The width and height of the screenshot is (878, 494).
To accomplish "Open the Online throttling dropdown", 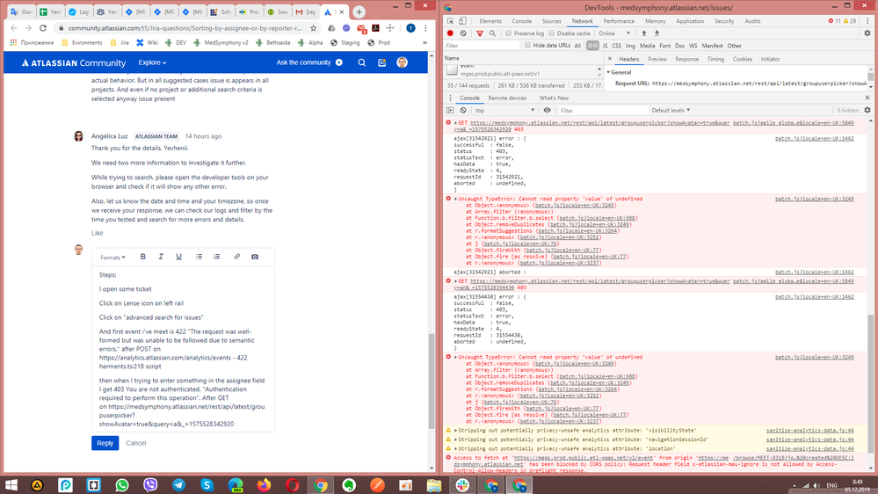I will (x=614, y=33).
